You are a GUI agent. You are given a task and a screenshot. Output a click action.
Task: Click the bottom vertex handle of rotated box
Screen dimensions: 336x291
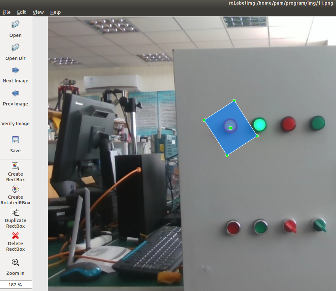pos(227,156)
